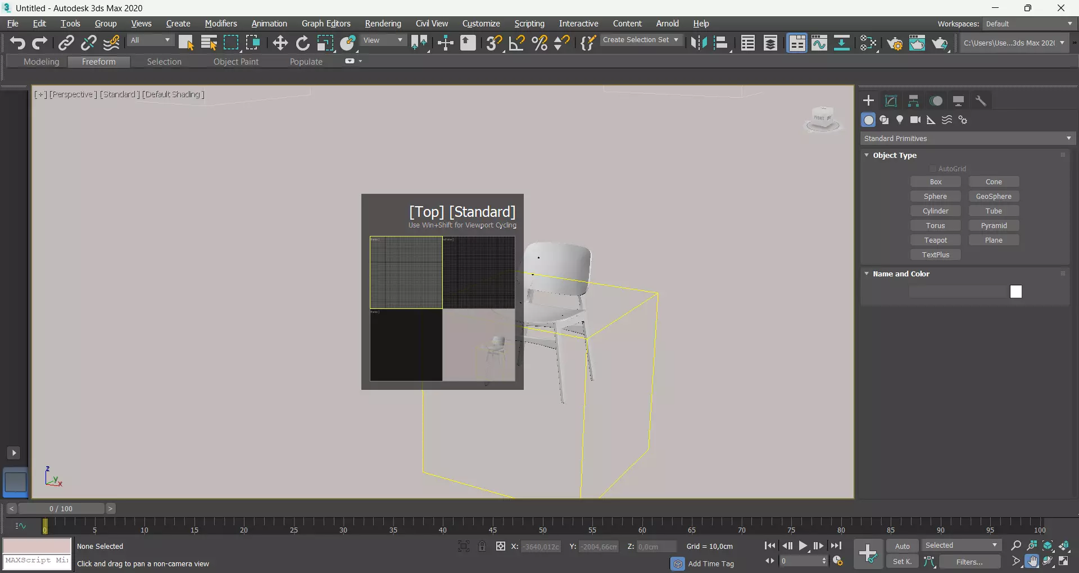1079x573 pixels.
Task: Click the Undo arrow icon
Action: tap(17, 43)
